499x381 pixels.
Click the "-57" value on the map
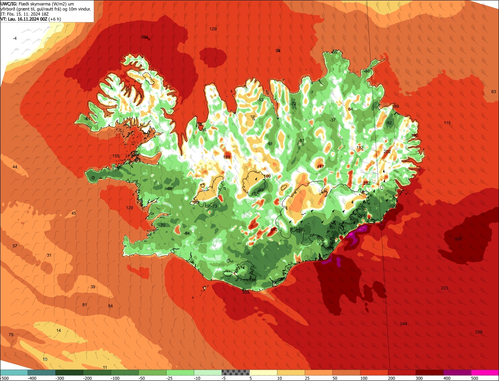tap(301, 141)
